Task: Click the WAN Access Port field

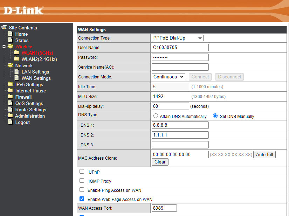Action: [x=164, y=208]
